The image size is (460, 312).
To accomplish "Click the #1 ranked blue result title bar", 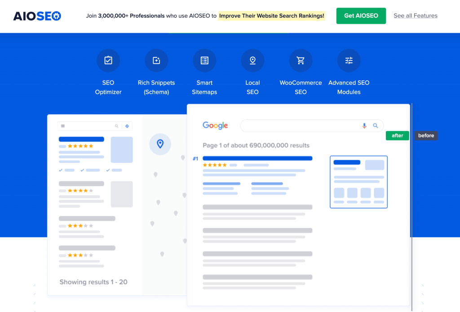I will tap(257, 158).
